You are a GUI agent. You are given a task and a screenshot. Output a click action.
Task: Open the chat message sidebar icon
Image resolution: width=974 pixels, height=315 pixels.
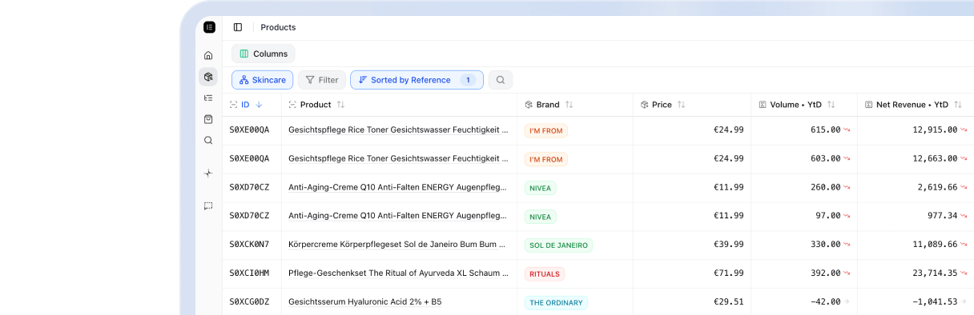click(208, 205)
